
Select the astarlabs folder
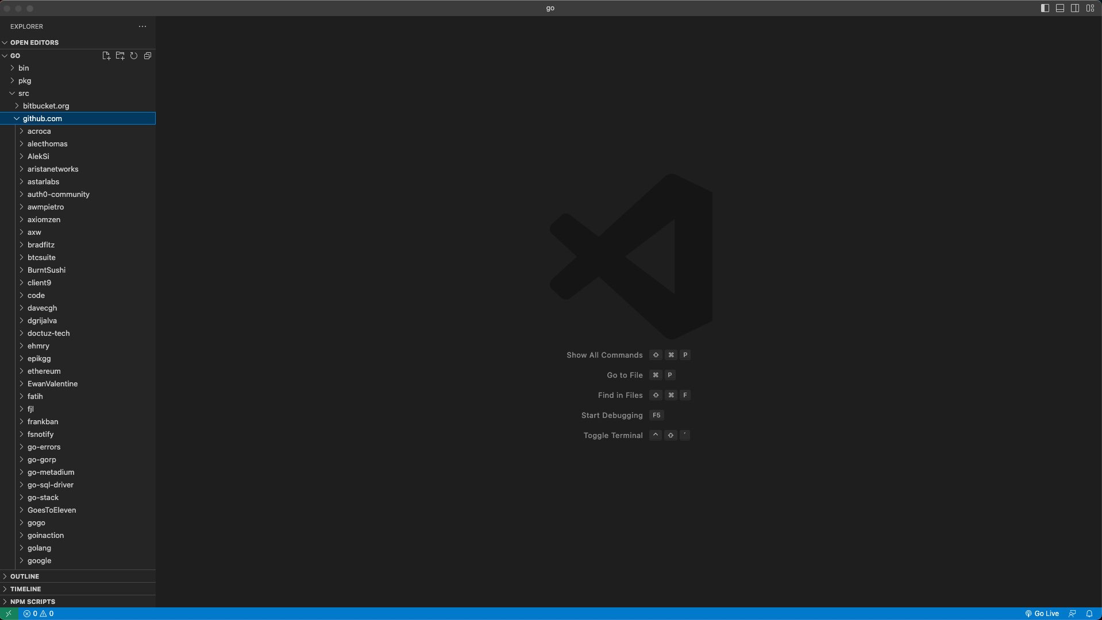78,181
